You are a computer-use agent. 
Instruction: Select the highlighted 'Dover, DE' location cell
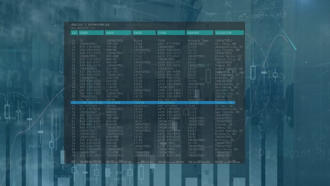pos(224,103)
